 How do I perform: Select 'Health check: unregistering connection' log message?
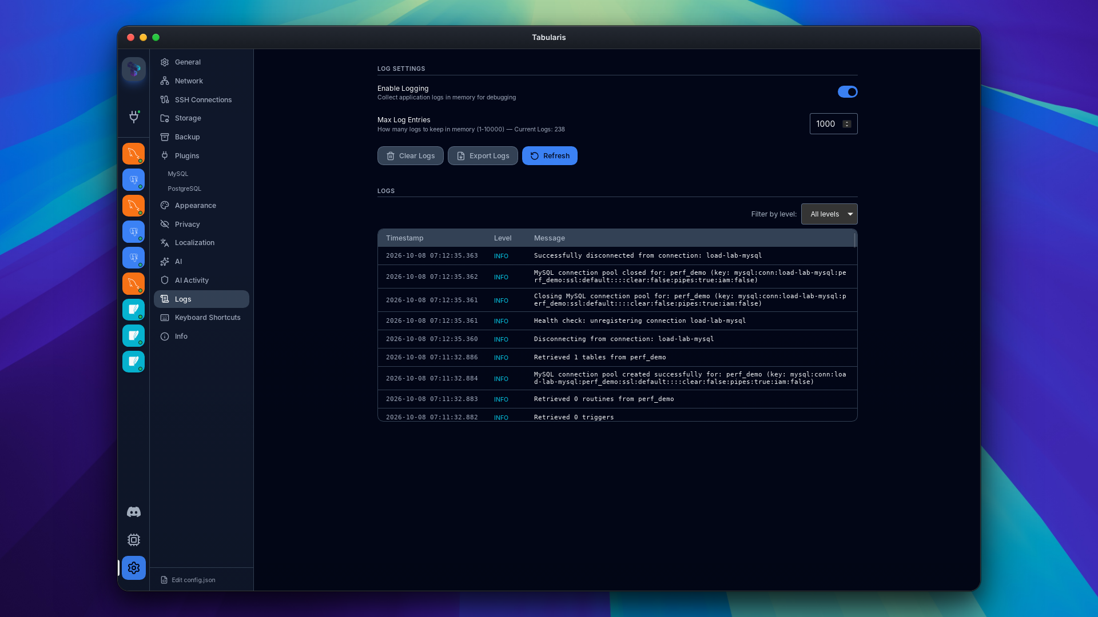640,321
